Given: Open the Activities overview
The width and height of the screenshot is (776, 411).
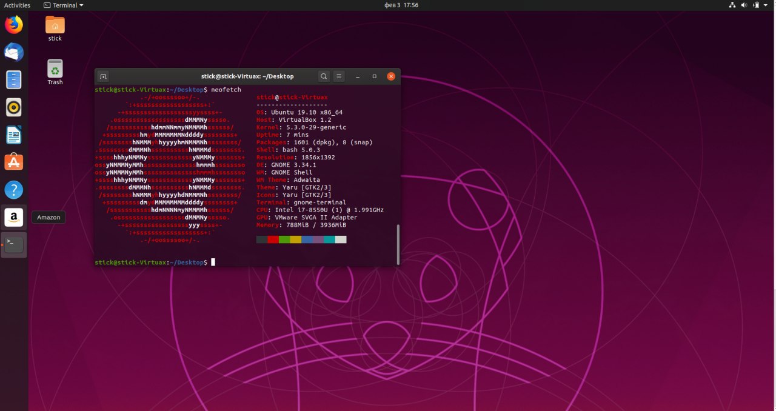Looking at the screenshot, I should pos(17,5).
